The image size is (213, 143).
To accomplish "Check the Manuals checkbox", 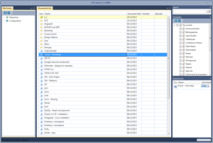I will [x=181, y=57].
